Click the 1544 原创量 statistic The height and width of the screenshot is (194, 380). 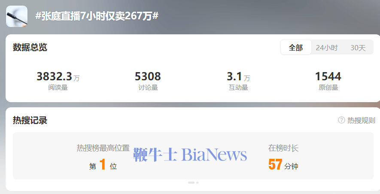click(328, 81)
